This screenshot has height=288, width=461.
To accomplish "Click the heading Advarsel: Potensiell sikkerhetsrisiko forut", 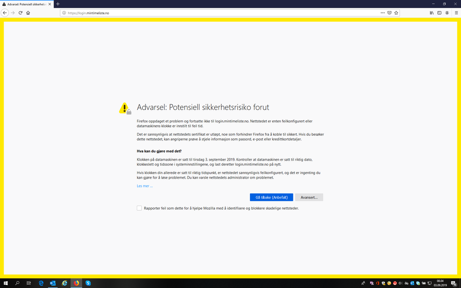I will [203, 107].
